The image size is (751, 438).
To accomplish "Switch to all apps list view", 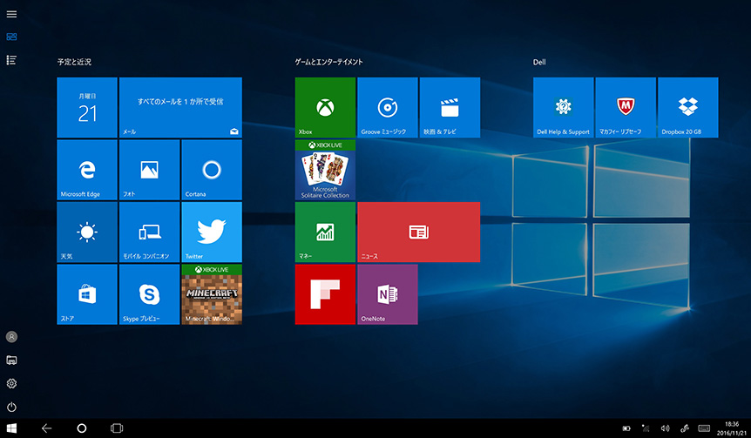I will [11, 59].
